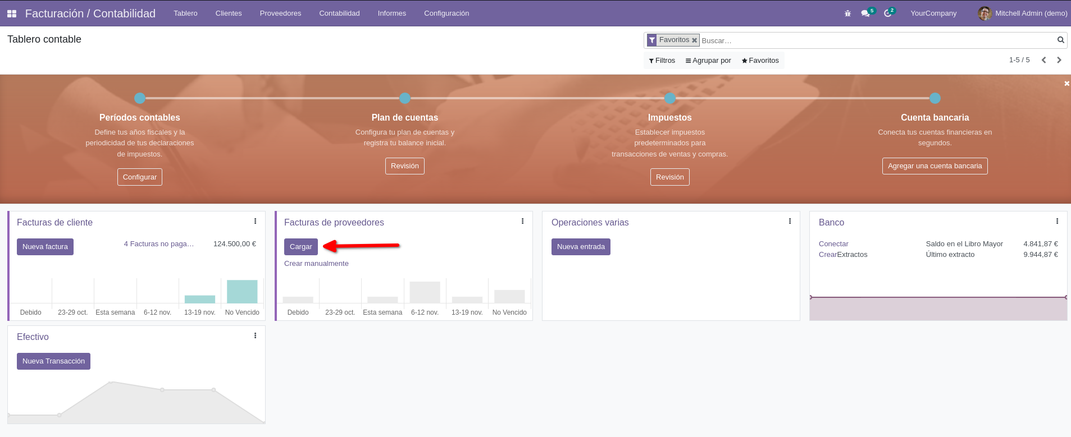Click the Cargar button

tap(301, 247)
